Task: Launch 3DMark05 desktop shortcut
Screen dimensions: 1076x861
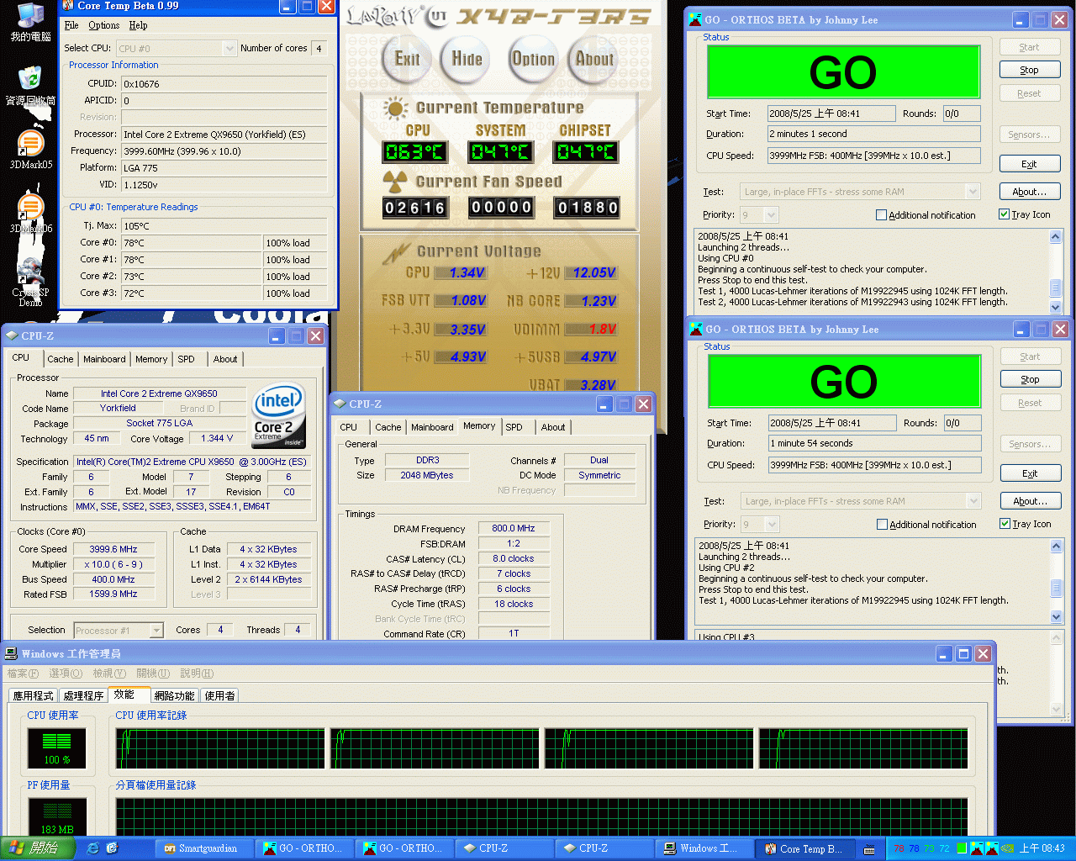Action: click(30, 150)
